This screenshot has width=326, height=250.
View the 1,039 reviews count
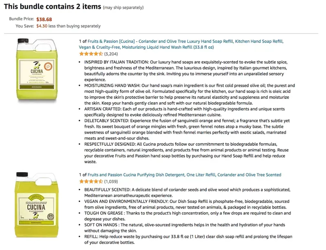tap(111, 182)
